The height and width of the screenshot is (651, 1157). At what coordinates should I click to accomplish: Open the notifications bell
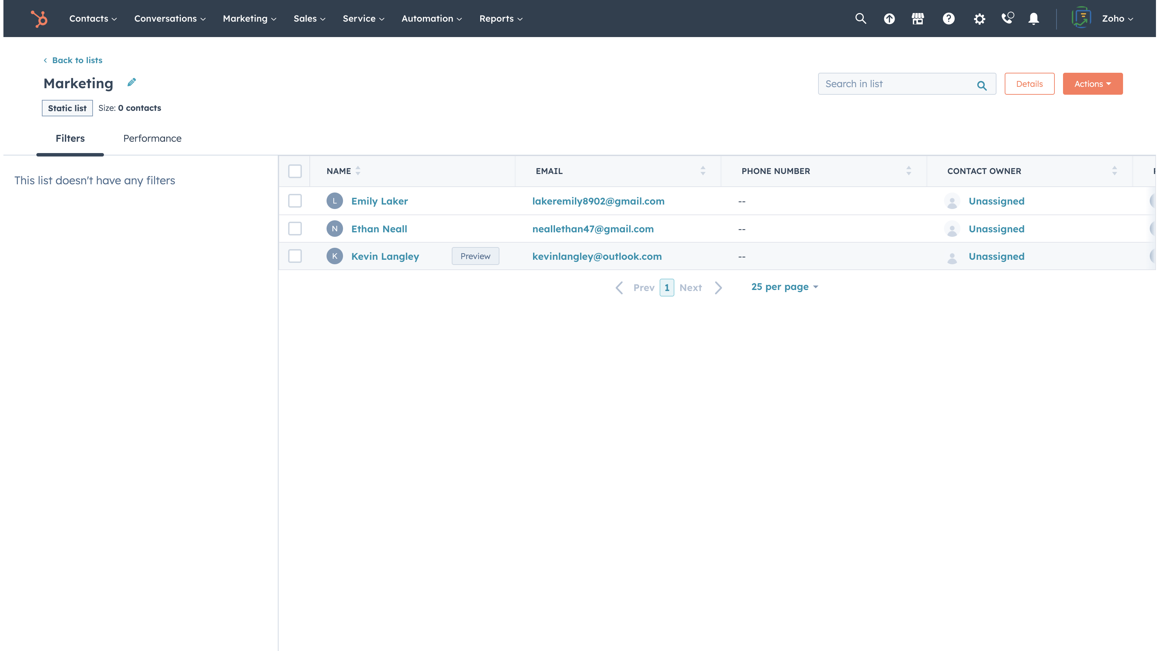(1034, 19)
